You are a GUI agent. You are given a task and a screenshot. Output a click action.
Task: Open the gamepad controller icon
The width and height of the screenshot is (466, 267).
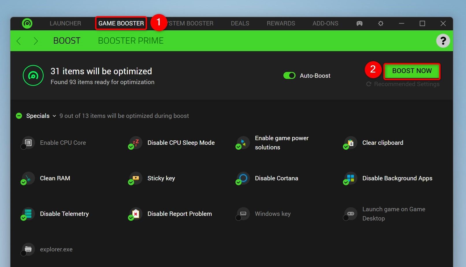pos(359,23)
